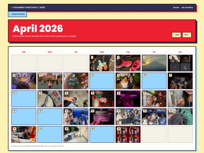Click the SUN weekday header

(x=24, y=52)
